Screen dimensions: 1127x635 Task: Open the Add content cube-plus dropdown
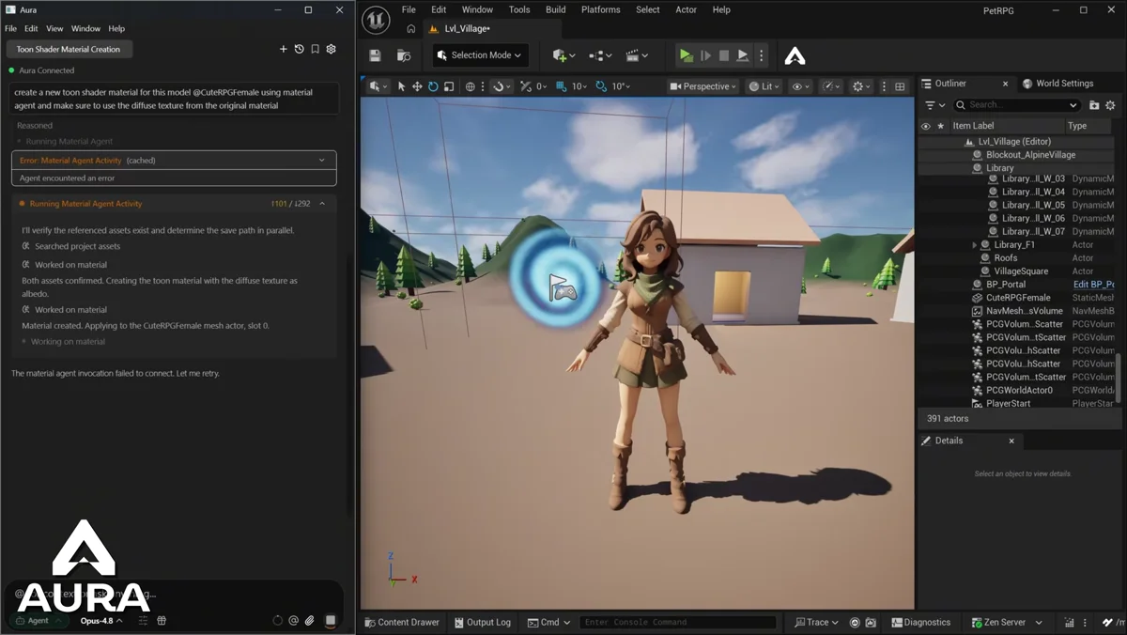tap(564, 55)
